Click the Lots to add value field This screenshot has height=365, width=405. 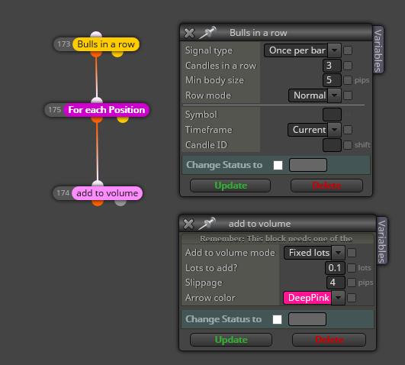pyautogui.click(x=335, y=268)
